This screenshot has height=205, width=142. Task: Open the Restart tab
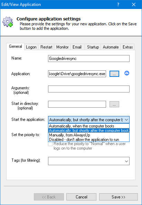pos(46,47)
